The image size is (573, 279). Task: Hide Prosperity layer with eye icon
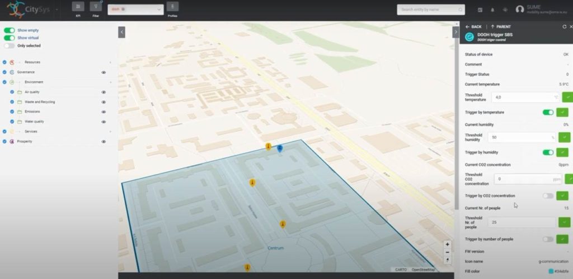[x=104, y=141]
